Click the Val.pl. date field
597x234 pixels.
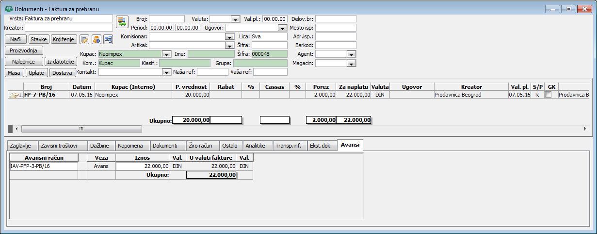tap(275, 19)
